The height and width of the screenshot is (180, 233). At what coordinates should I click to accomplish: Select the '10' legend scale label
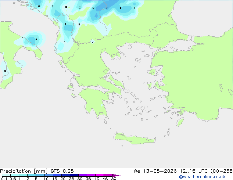[46, 179]
